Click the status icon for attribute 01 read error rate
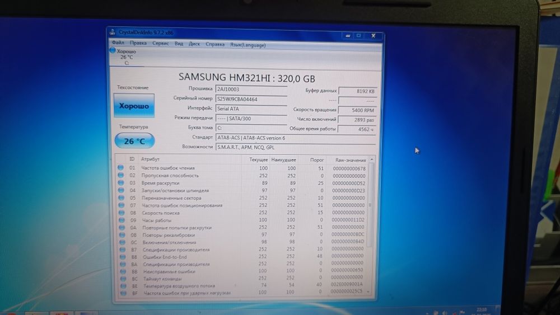Screen dimensions: 560x315 [120, 168]
